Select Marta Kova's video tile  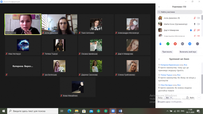[23, 24]
